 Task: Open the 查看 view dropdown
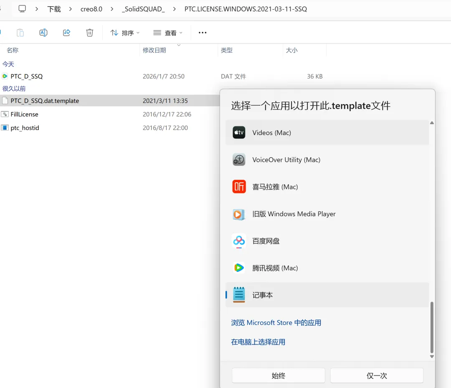(168, 33)
